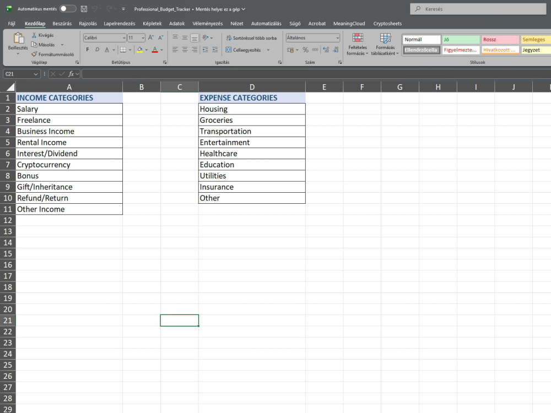The height and width of the screenshot is (413, 551).
Task: Decrease decimal places
Action: (336, 50)
